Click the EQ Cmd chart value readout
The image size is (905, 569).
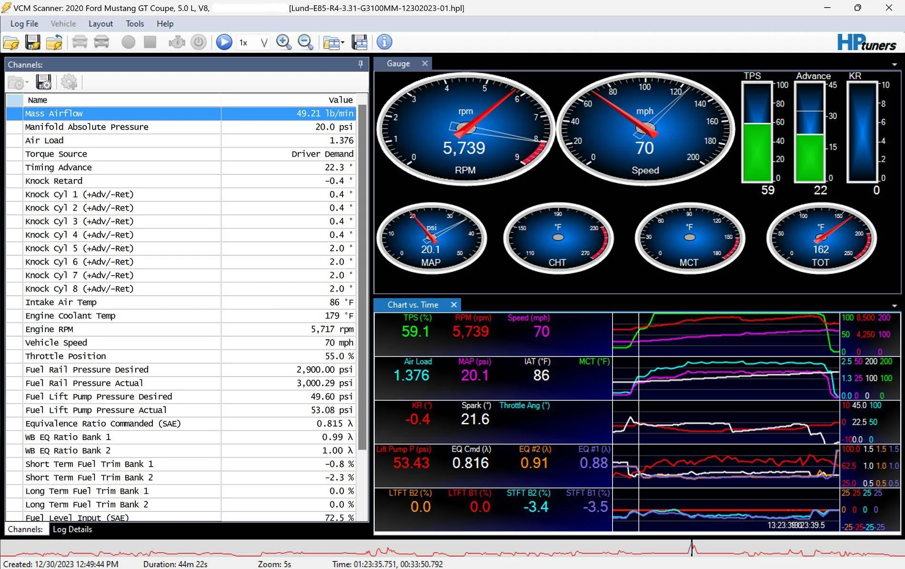click(x=471, y=463)
